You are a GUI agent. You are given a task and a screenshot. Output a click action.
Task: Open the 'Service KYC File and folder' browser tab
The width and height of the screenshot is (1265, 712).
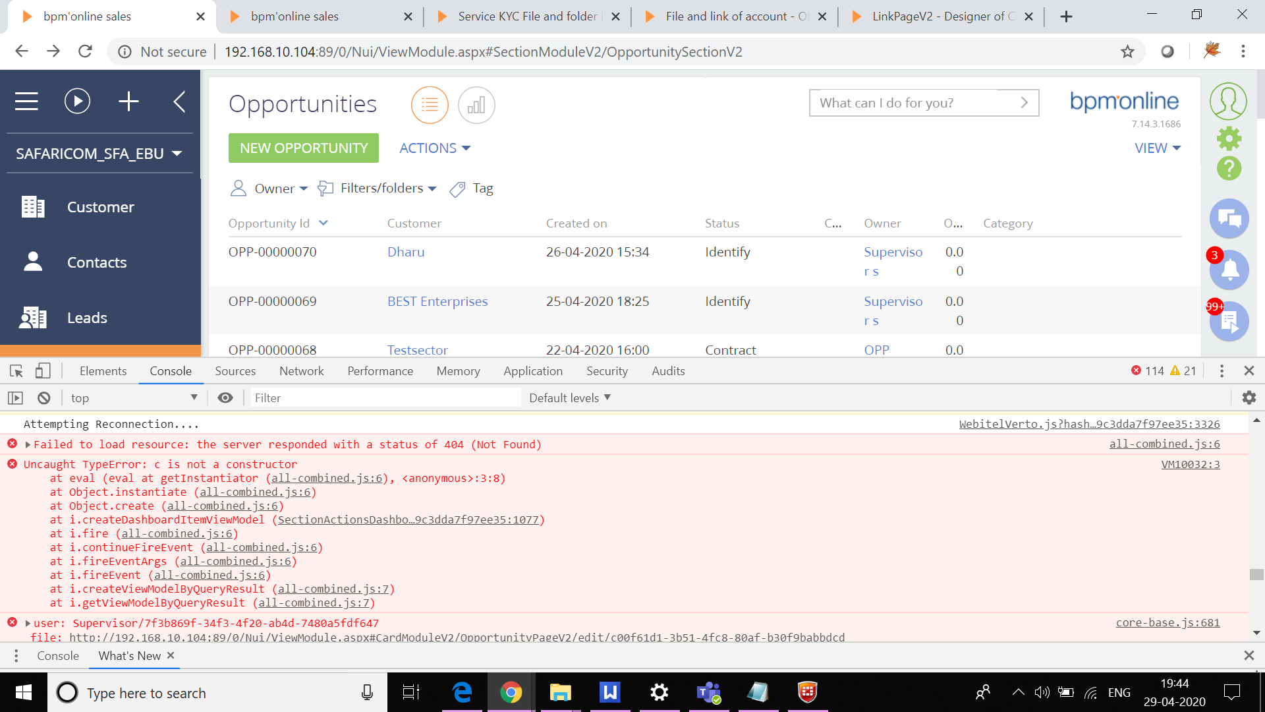coord(528,16)
